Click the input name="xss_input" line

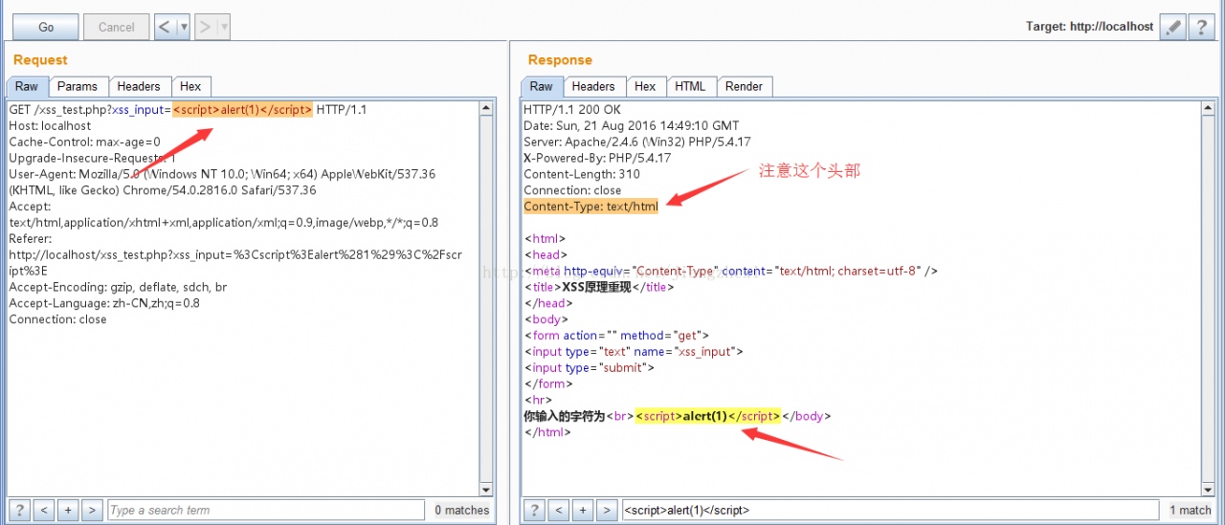[x=634, y=352]
